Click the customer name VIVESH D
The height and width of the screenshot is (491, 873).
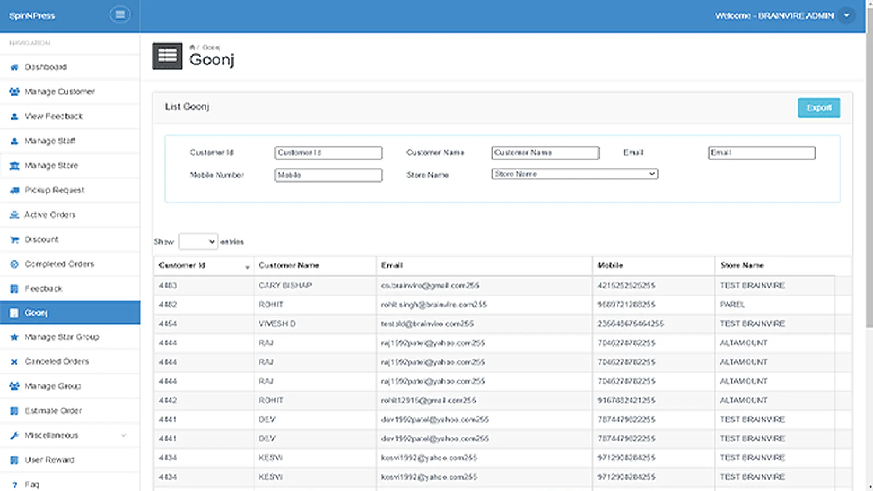277,324
